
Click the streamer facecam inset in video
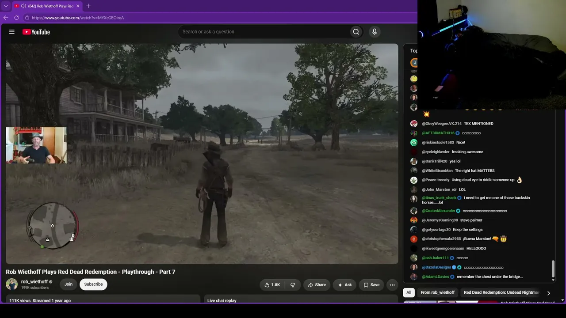tap(36, 145)
